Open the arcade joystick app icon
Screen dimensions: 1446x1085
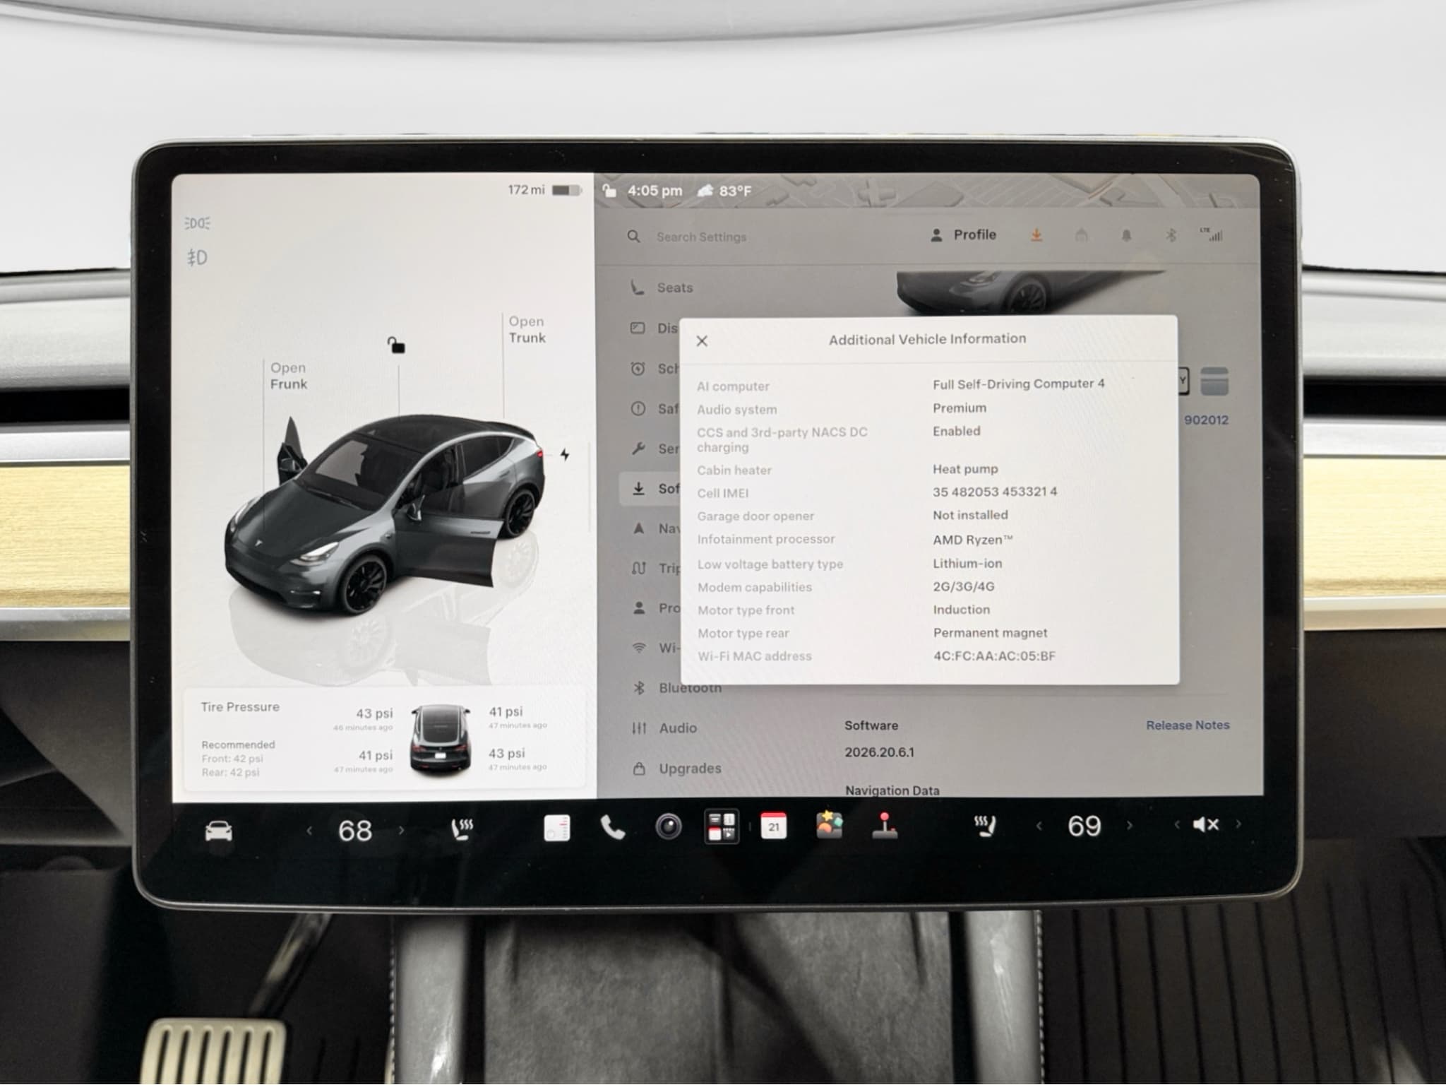pos(885,825)
